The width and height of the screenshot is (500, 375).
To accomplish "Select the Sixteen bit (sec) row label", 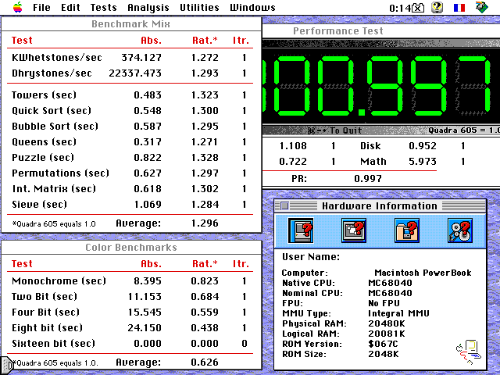I will click(54, 344).
